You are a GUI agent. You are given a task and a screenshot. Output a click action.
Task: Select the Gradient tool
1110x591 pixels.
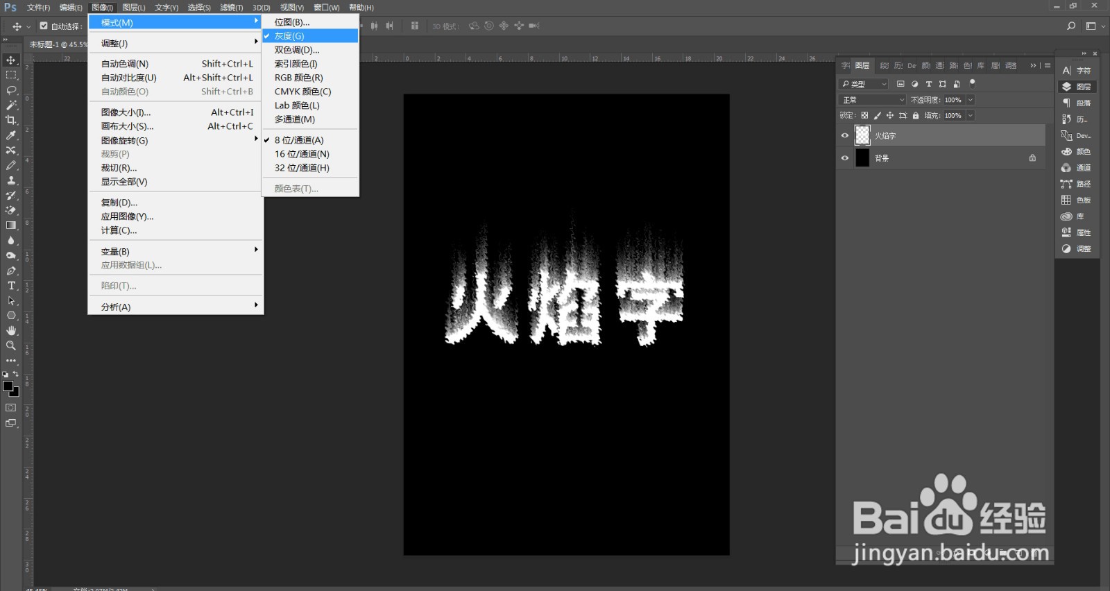11,225
